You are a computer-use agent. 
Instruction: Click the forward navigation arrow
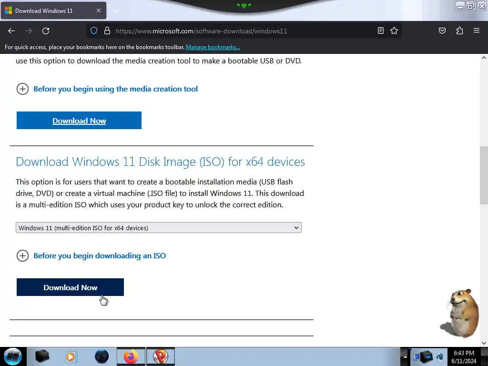tap(29, 31)
